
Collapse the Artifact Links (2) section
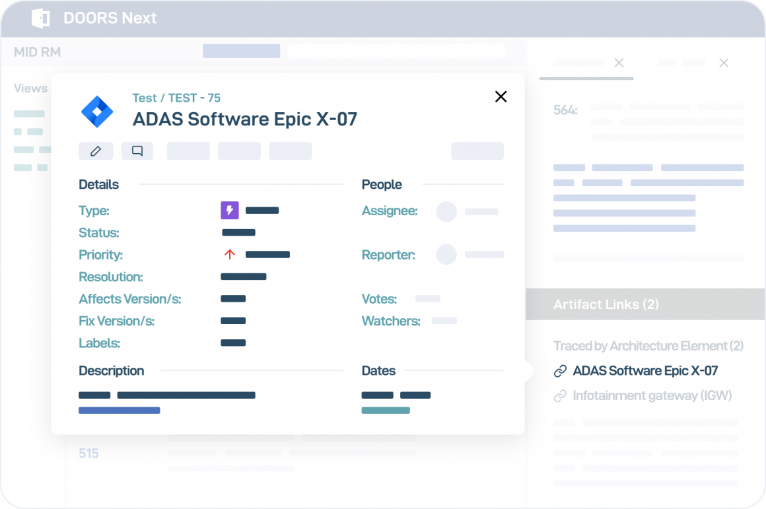(606, 304)
